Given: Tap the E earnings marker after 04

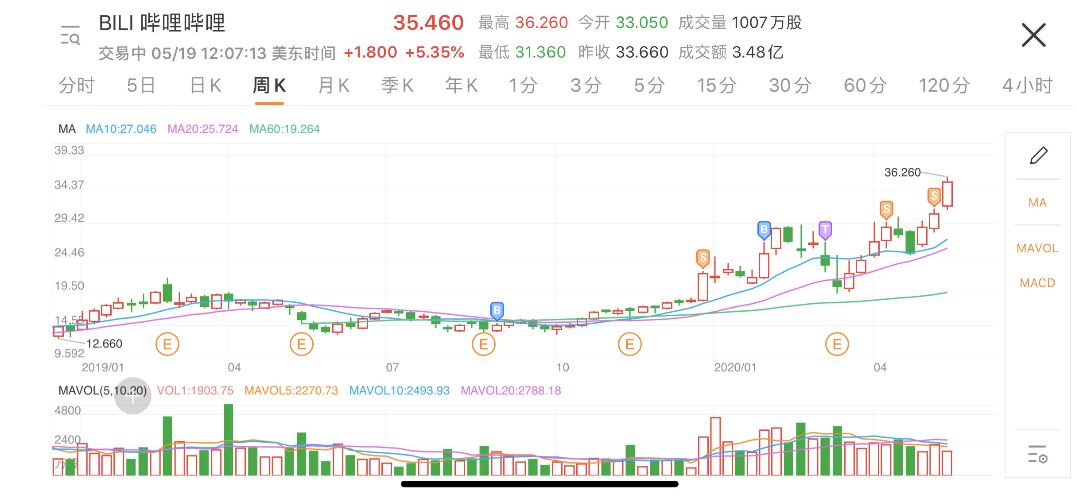Looking at the screenshot, I should (x=302, y=344).
